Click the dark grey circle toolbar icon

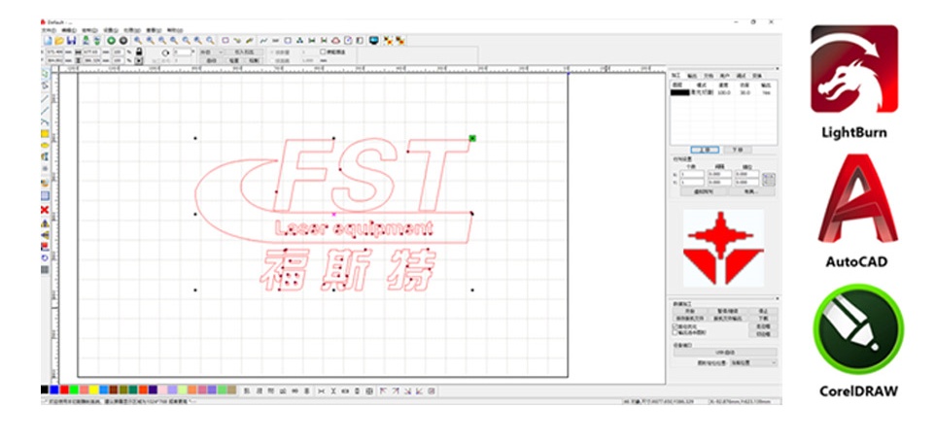pyautogui.click(x=123, y=41)
